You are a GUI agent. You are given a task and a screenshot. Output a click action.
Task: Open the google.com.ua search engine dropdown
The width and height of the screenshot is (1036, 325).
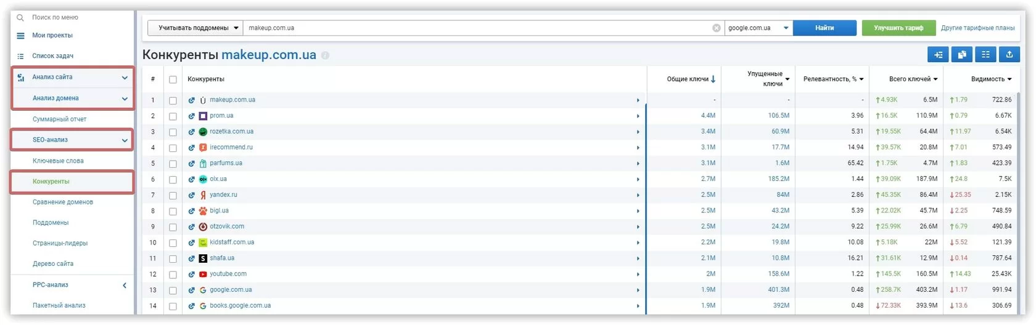coord(758,28)
